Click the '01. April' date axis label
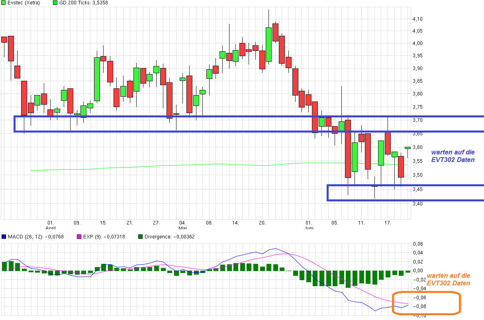The image size is (484, 320). coord(51,226)
